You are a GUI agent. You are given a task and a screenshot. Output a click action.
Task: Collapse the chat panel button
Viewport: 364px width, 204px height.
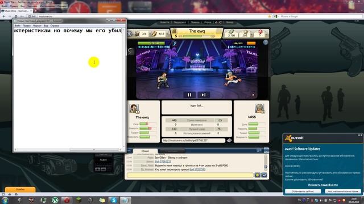pos(266,151)
